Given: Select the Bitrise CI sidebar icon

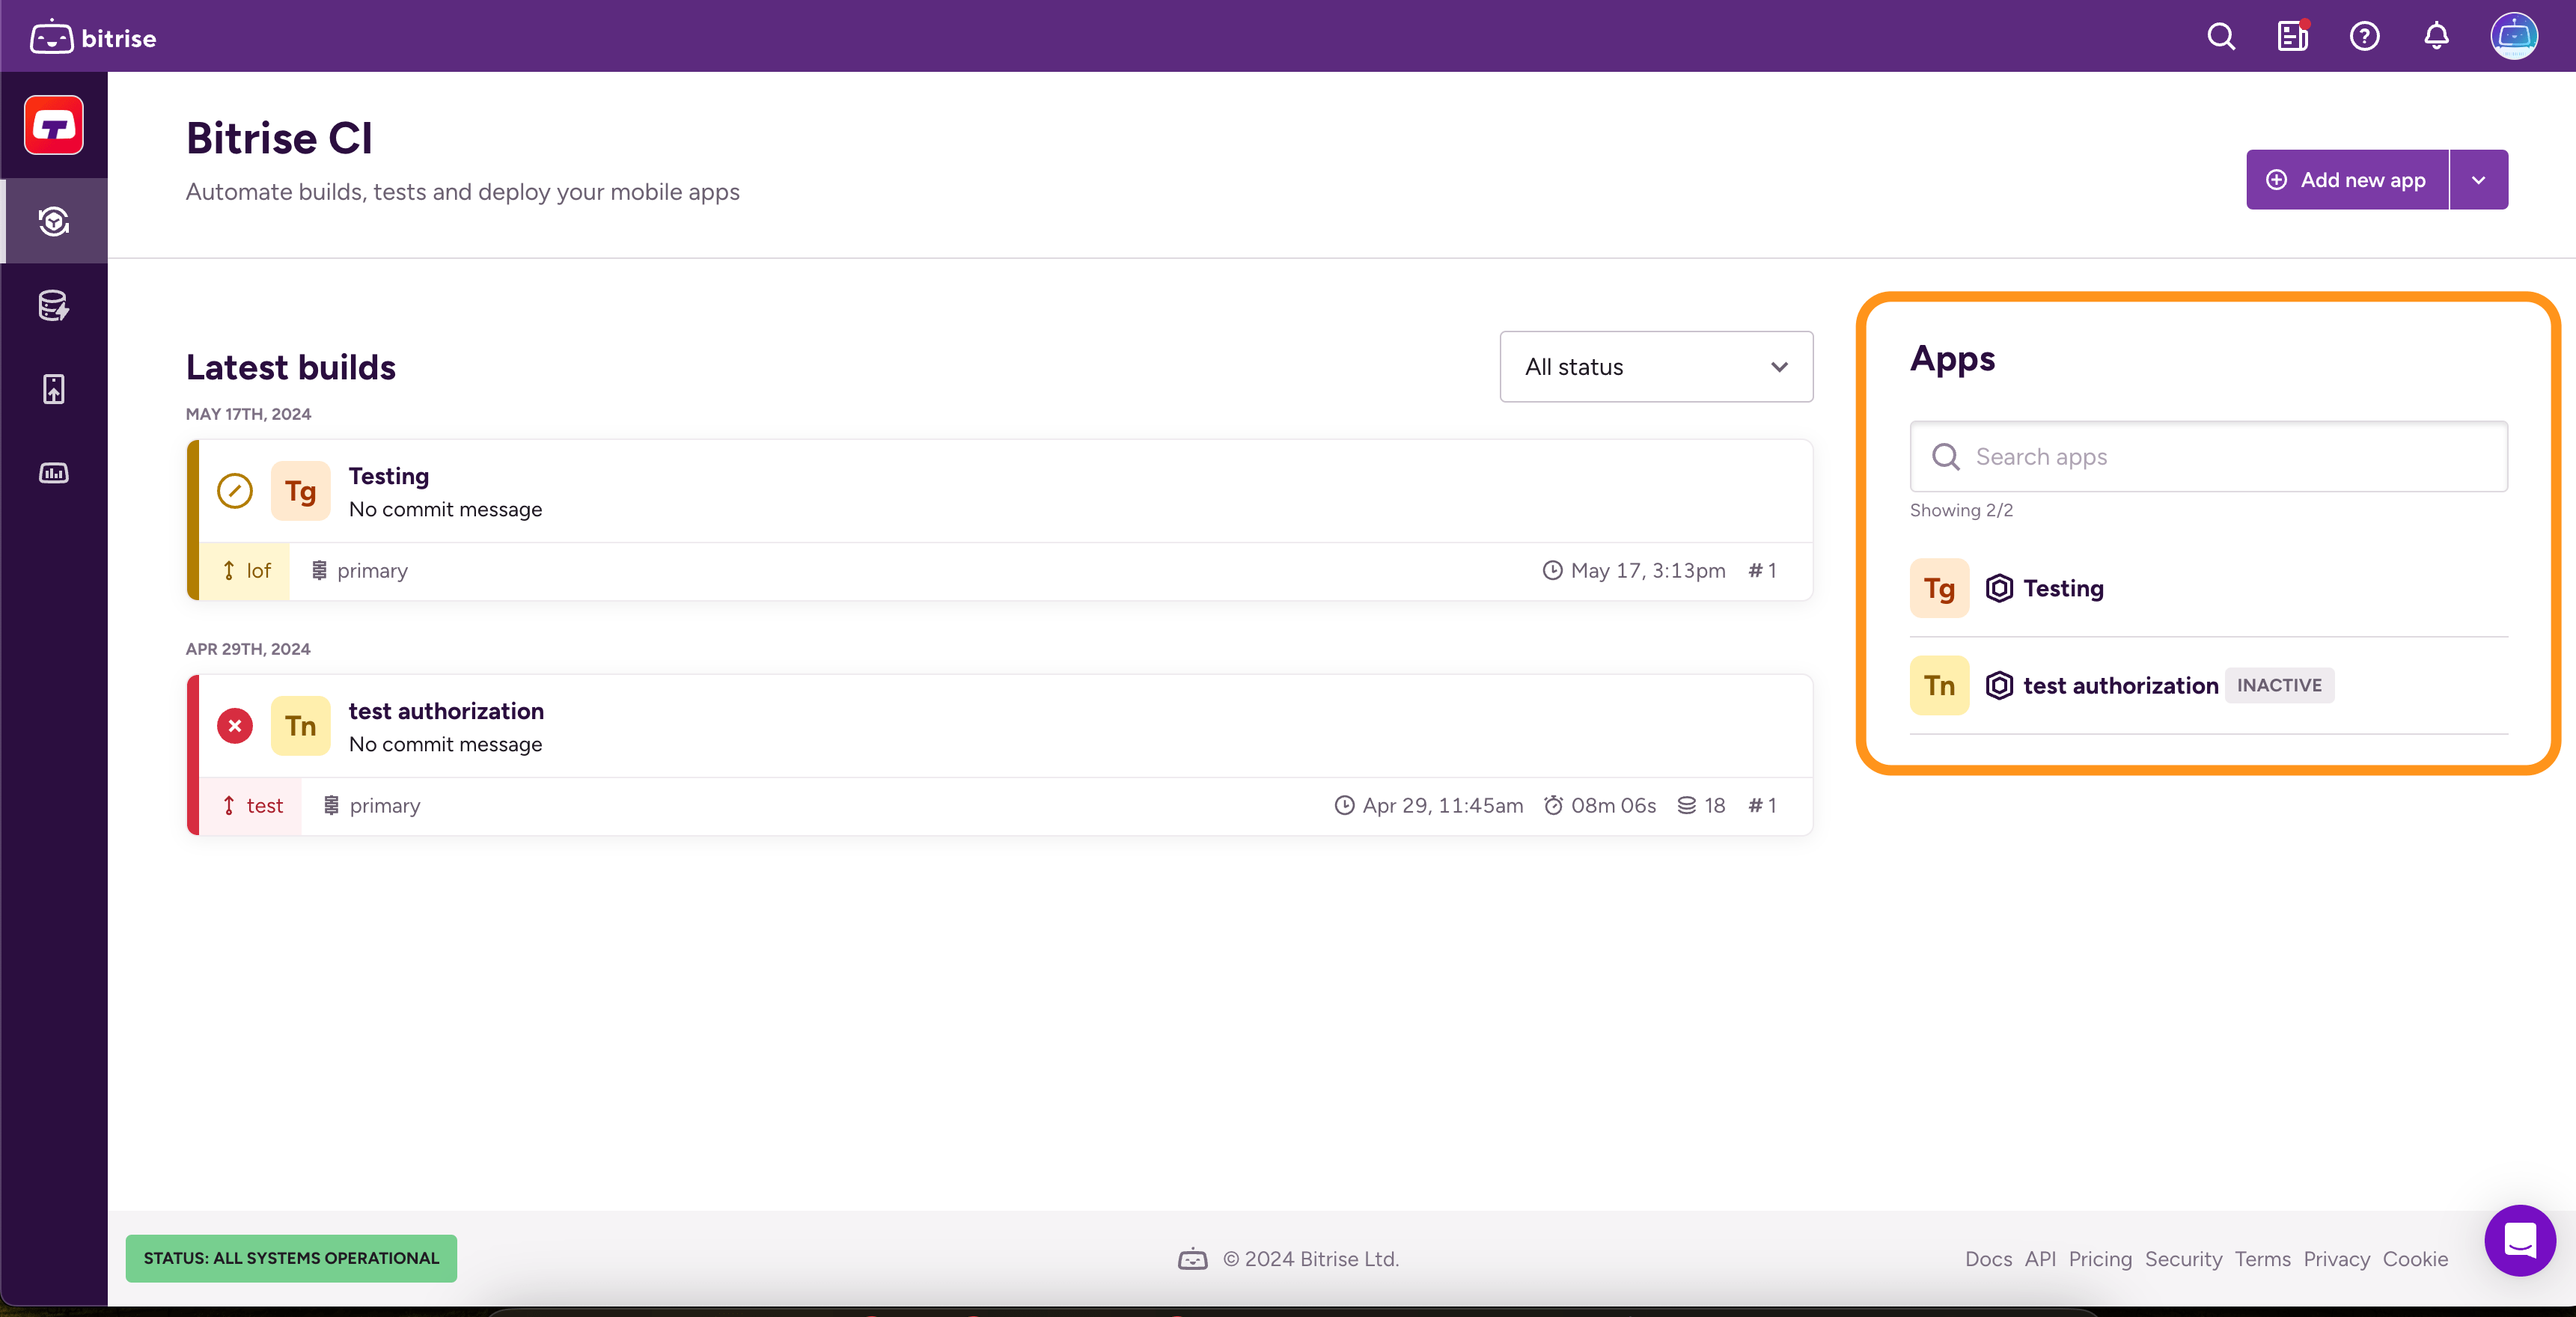Looking at the screenshot, I should [x=54, y=221].
